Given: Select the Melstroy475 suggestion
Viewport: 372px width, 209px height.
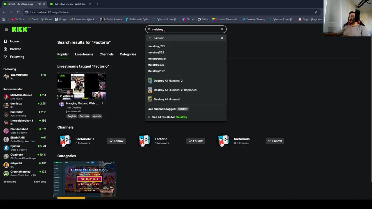Looking at the screenshot, I should [186, 65].
